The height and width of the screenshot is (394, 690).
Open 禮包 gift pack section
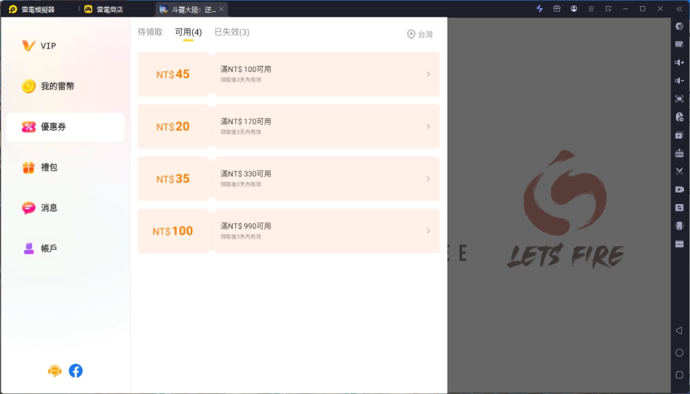40,168
